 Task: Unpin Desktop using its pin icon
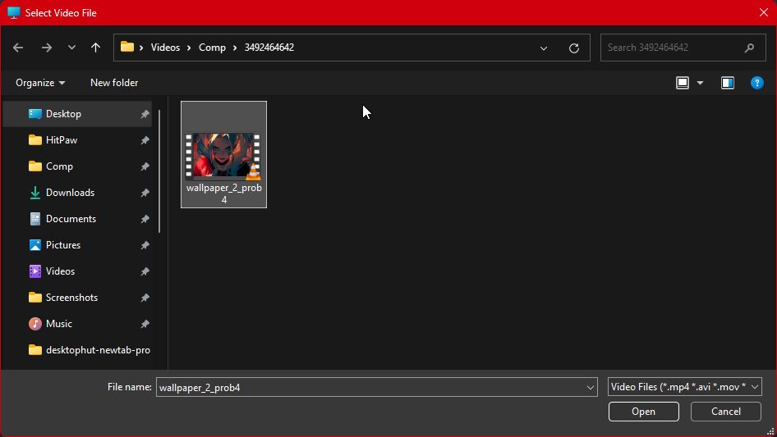click(145, 114)
